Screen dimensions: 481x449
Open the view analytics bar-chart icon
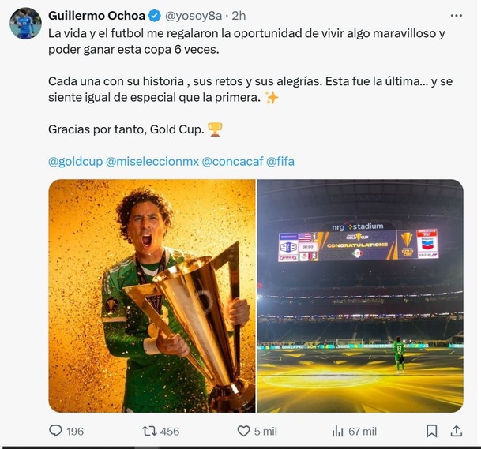coord(338,431)
